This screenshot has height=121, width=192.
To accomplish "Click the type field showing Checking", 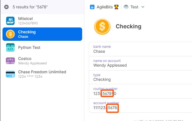I will pyautogui.click(x=141, y=77).
